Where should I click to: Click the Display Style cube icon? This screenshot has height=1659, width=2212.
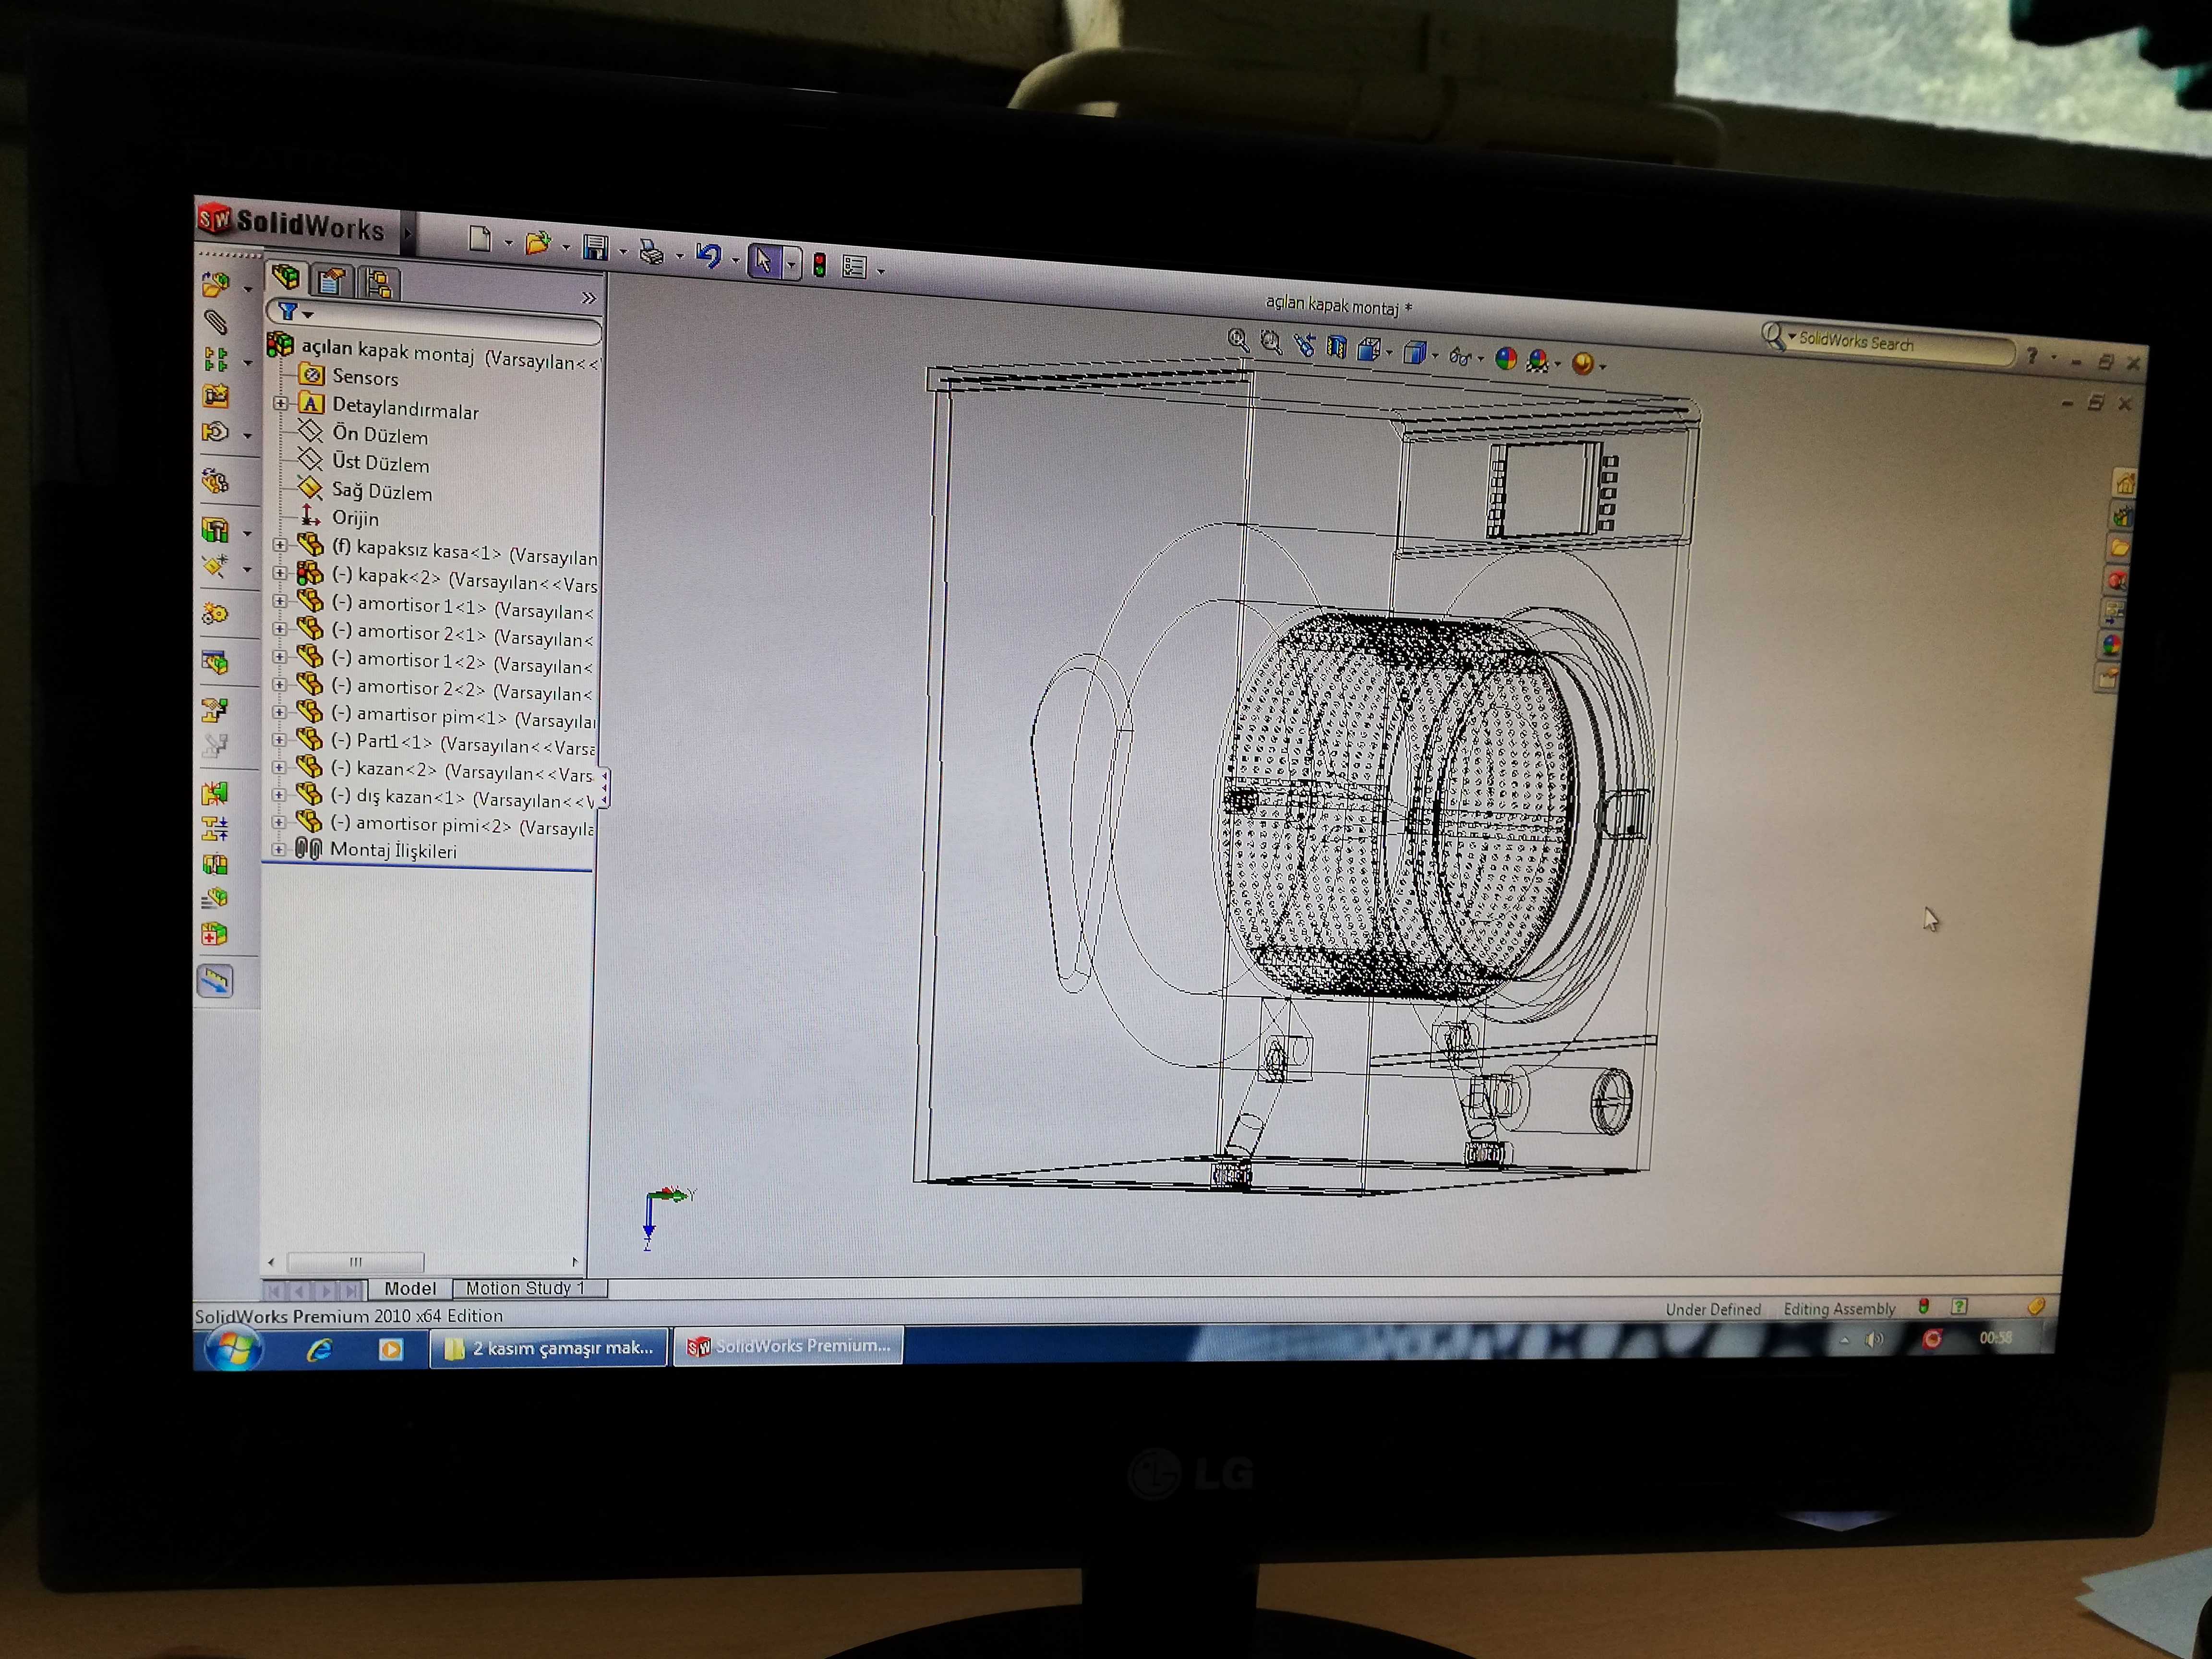1414,352
